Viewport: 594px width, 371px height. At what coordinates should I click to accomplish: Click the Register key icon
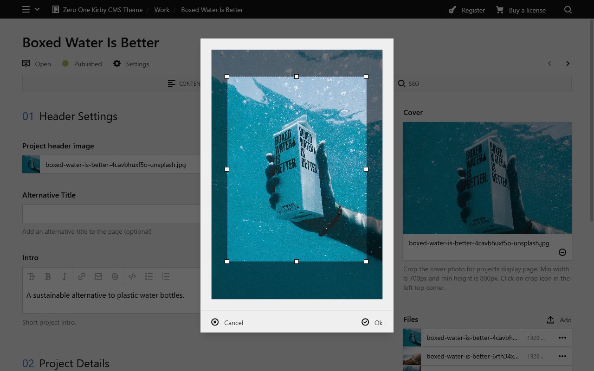pos(452,10)
